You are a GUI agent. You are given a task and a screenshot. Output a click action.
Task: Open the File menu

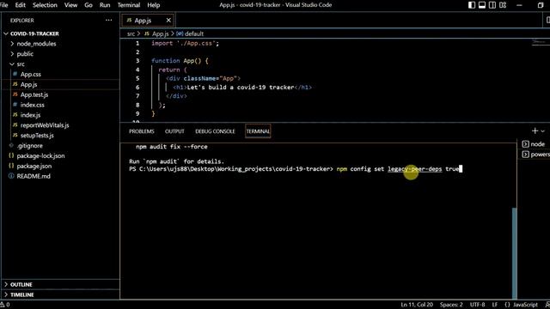[4, 5]
